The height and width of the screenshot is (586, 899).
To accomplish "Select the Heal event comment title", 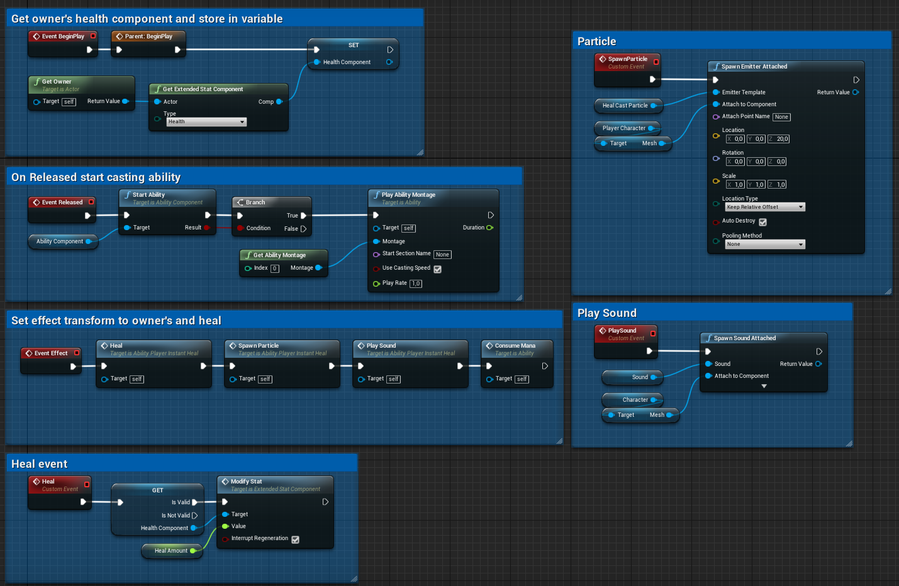I will click(40, 464).
